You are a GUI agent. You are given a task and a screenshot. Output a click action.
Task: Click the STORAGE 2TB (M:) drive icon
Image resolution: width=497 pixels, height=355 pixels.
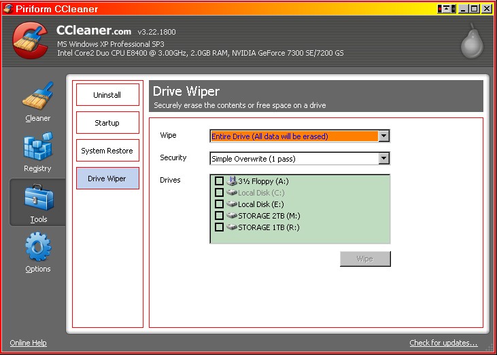point(232,216)
